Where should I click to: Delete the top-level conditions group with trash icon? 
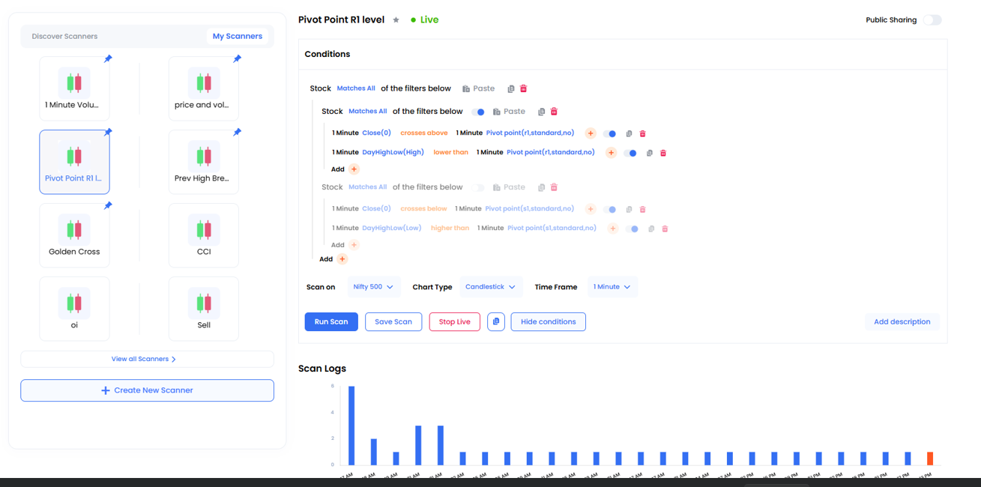coord(524,88)
